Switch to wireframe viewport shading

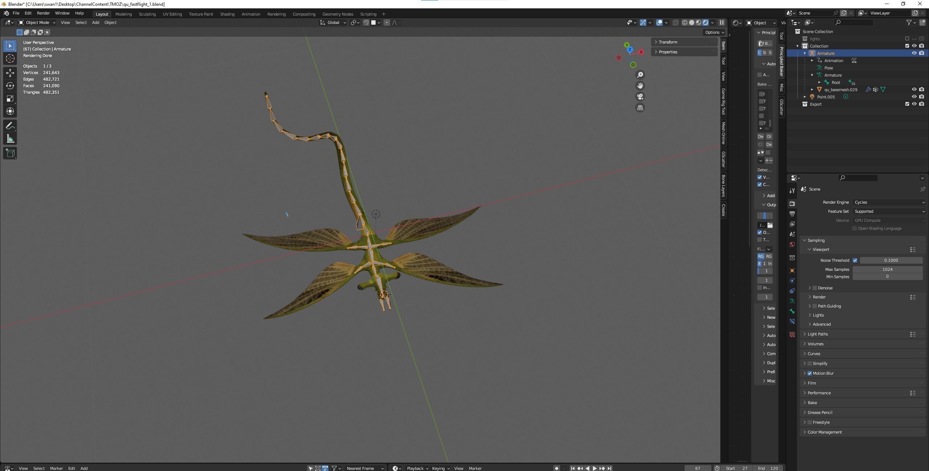pos(685,23)
